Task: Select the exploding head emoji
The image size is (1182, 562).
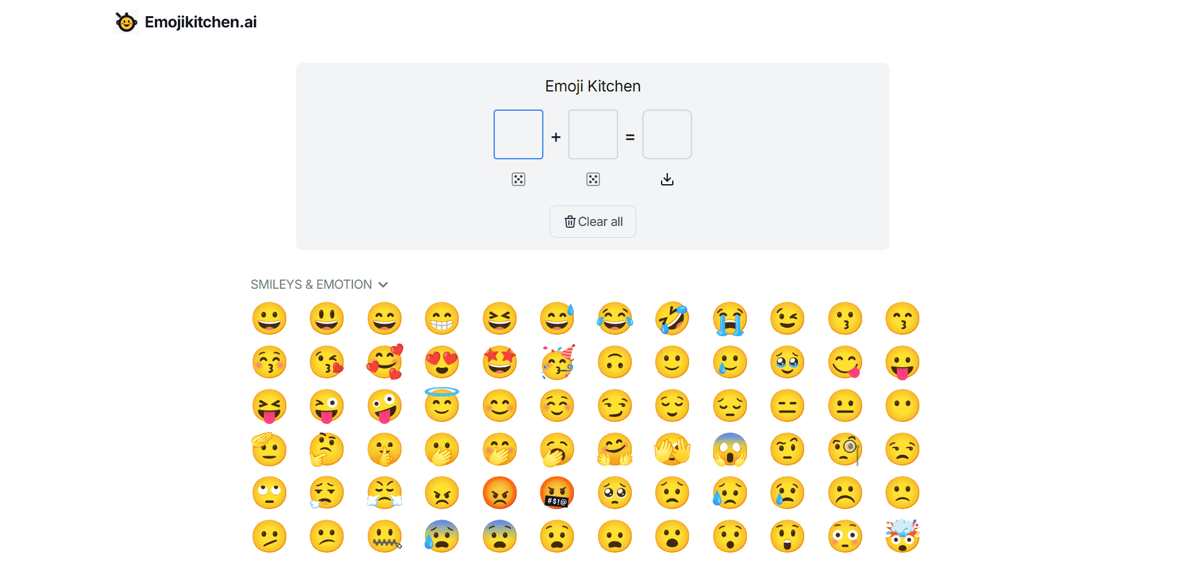Action: (903, 536)
